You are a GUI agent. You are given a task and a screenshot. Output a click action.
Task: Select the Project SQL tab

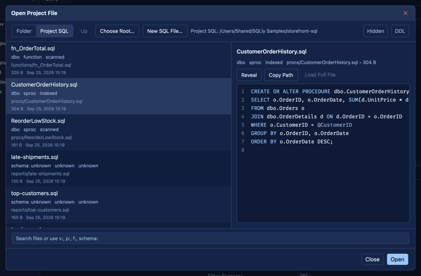point(54,31)
